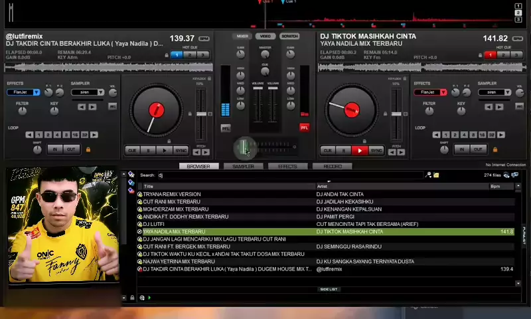Open the left deck FlanJet effects dropdown
This screenshot has height=319, width=531.
pyautogui.click(x=36, y=92)
